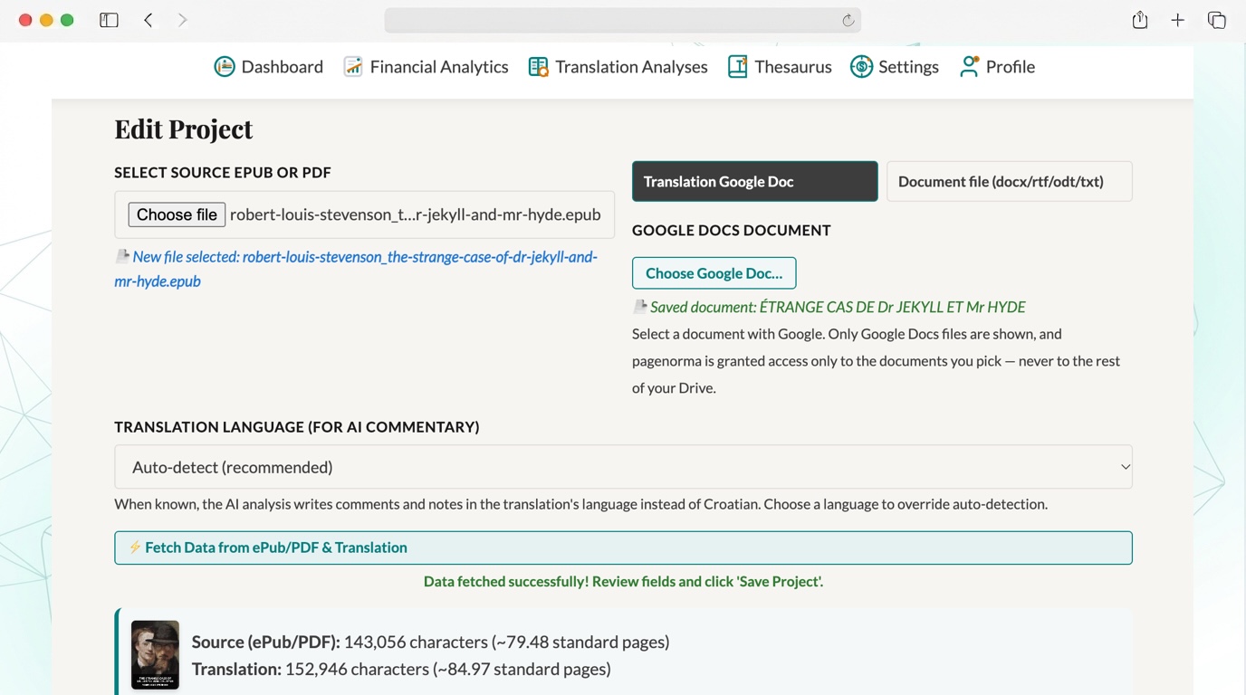The image size is (1246, 695).
Task: Click the Choose file button
Action: point(177,214)
